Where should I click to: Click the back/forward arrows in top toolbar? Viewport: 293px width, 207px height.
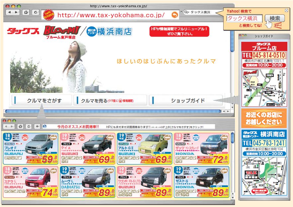click(13, 13)
